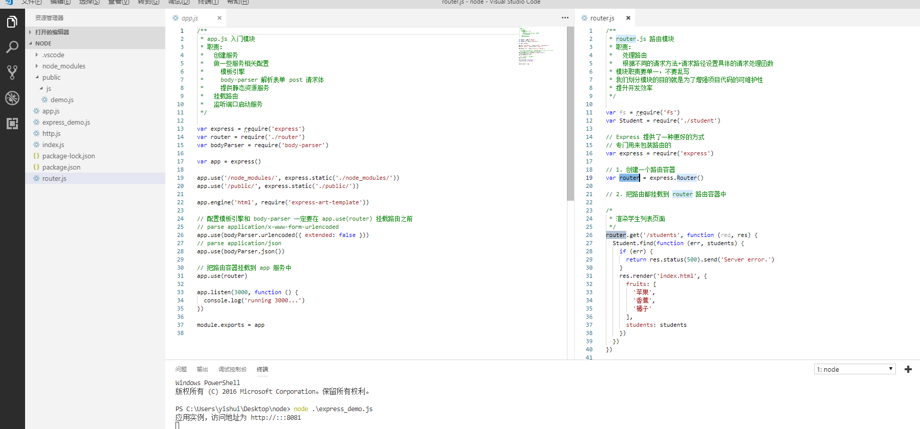
Task: Open the Debug Console panel tab
Action: [x=232, y=369]
